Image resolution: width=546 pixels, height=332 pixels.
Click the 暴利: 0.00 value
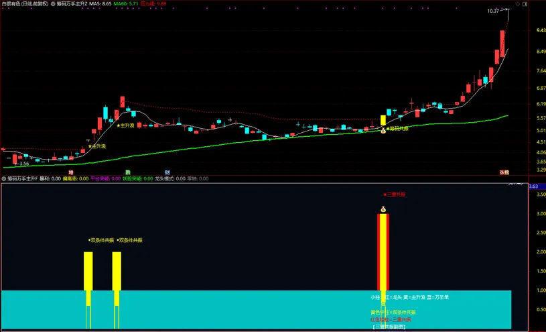coord(50,178)
